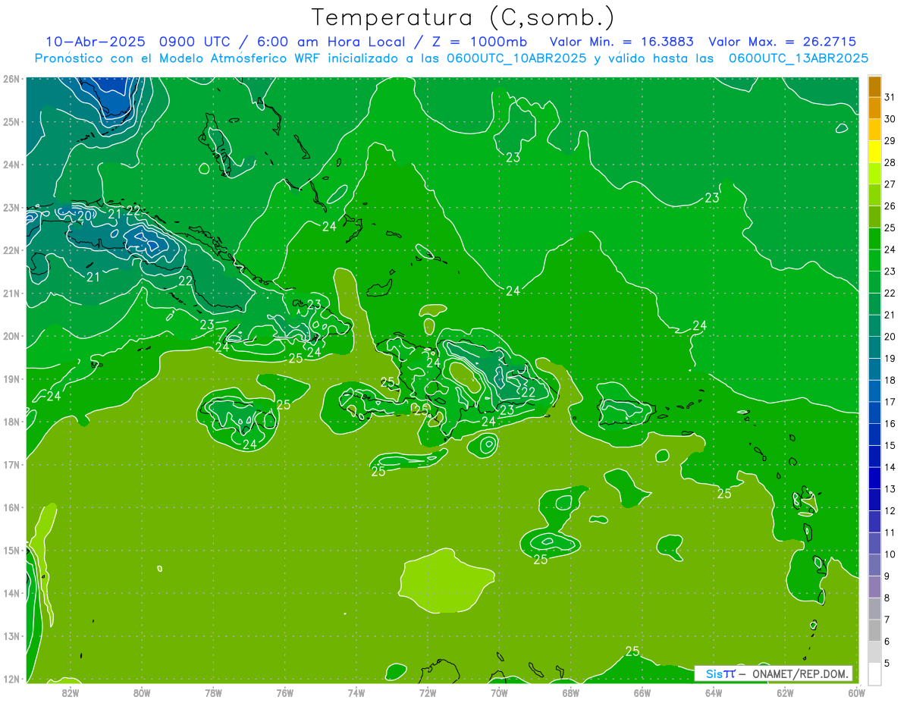Click the legend value 25
The width and height of the screenshot is (910, 703).
click(x=890, y=228)
